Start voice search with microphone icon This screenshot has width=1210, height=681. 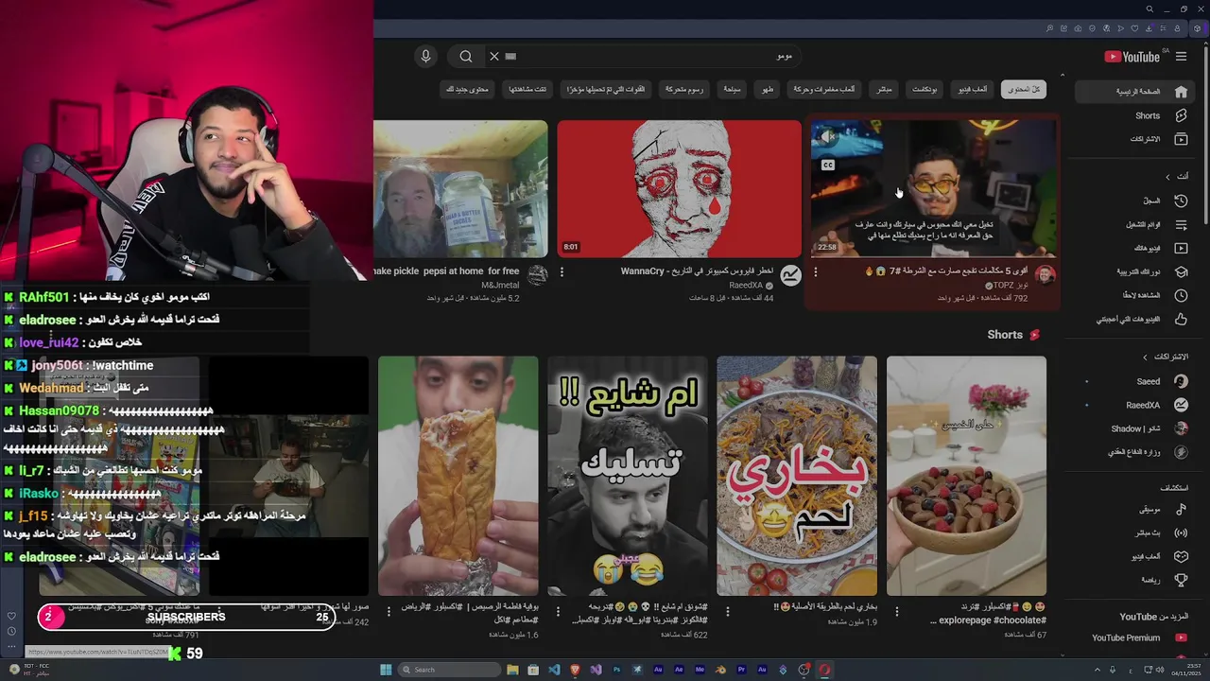pos(425,57)
